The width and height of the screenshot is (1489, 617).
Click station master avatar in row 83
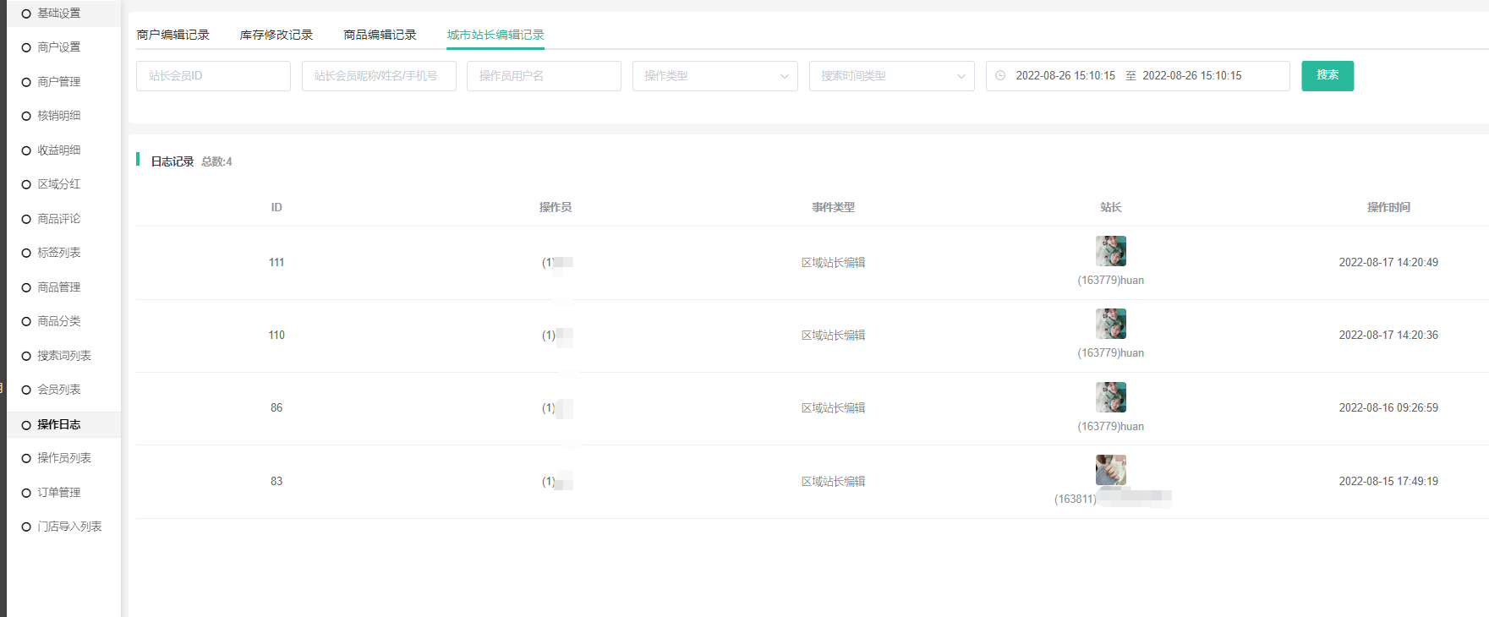[1110, 470]
